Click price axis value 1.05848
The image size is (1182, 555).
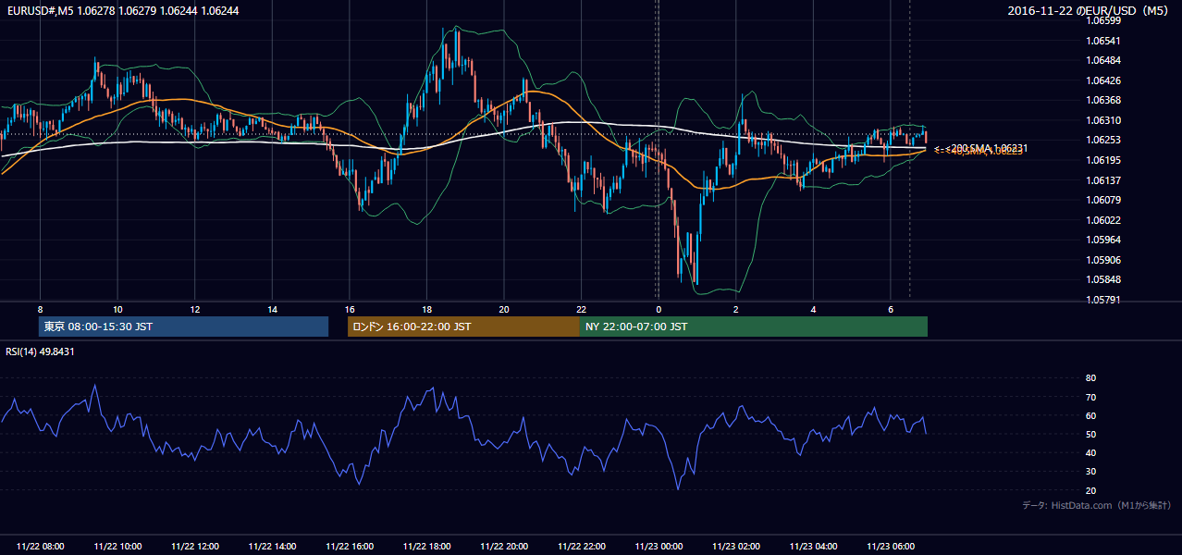point(1102,279)
